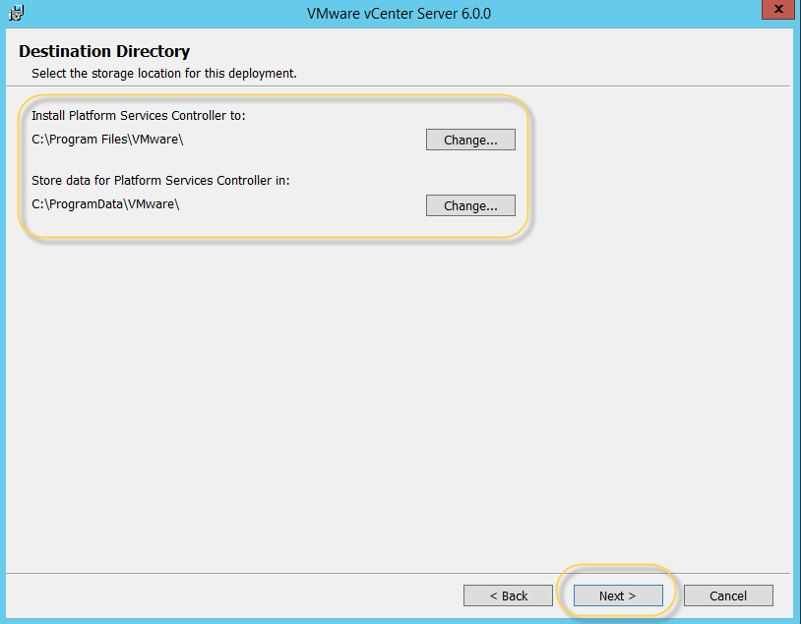Click the VMware installer icon in title bar
Image resolution: width=801 pixels, height=624 pixels.
[16, 13]
